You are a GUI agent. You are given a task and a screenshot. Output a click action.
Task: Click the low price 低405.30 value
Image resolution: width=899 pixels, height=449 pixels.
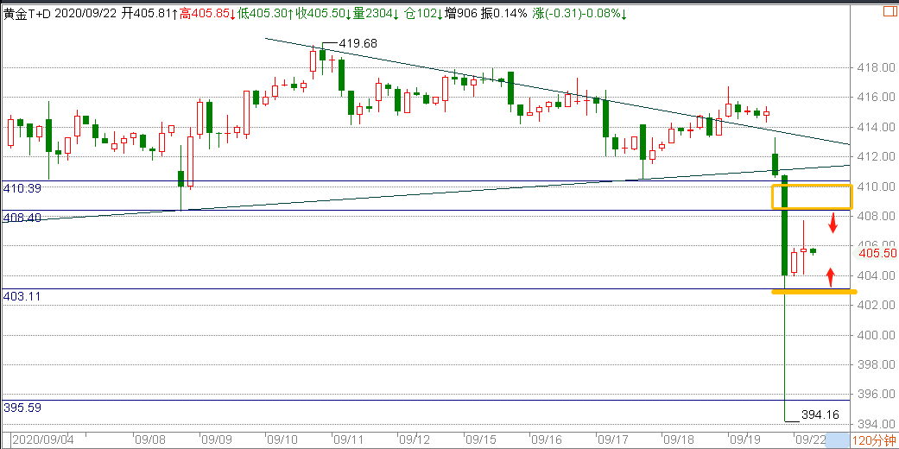264,13
